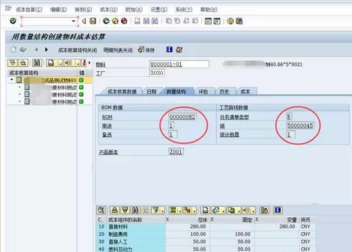Click the 物料 input field 8000001-01

pos(179,64)
